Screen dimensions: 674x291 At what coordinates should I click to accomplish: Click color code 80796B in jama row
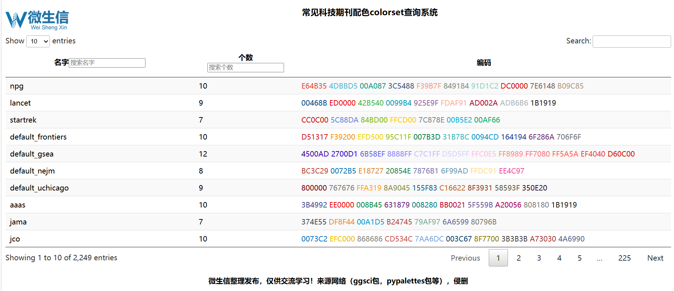click(x=484, y=222)
